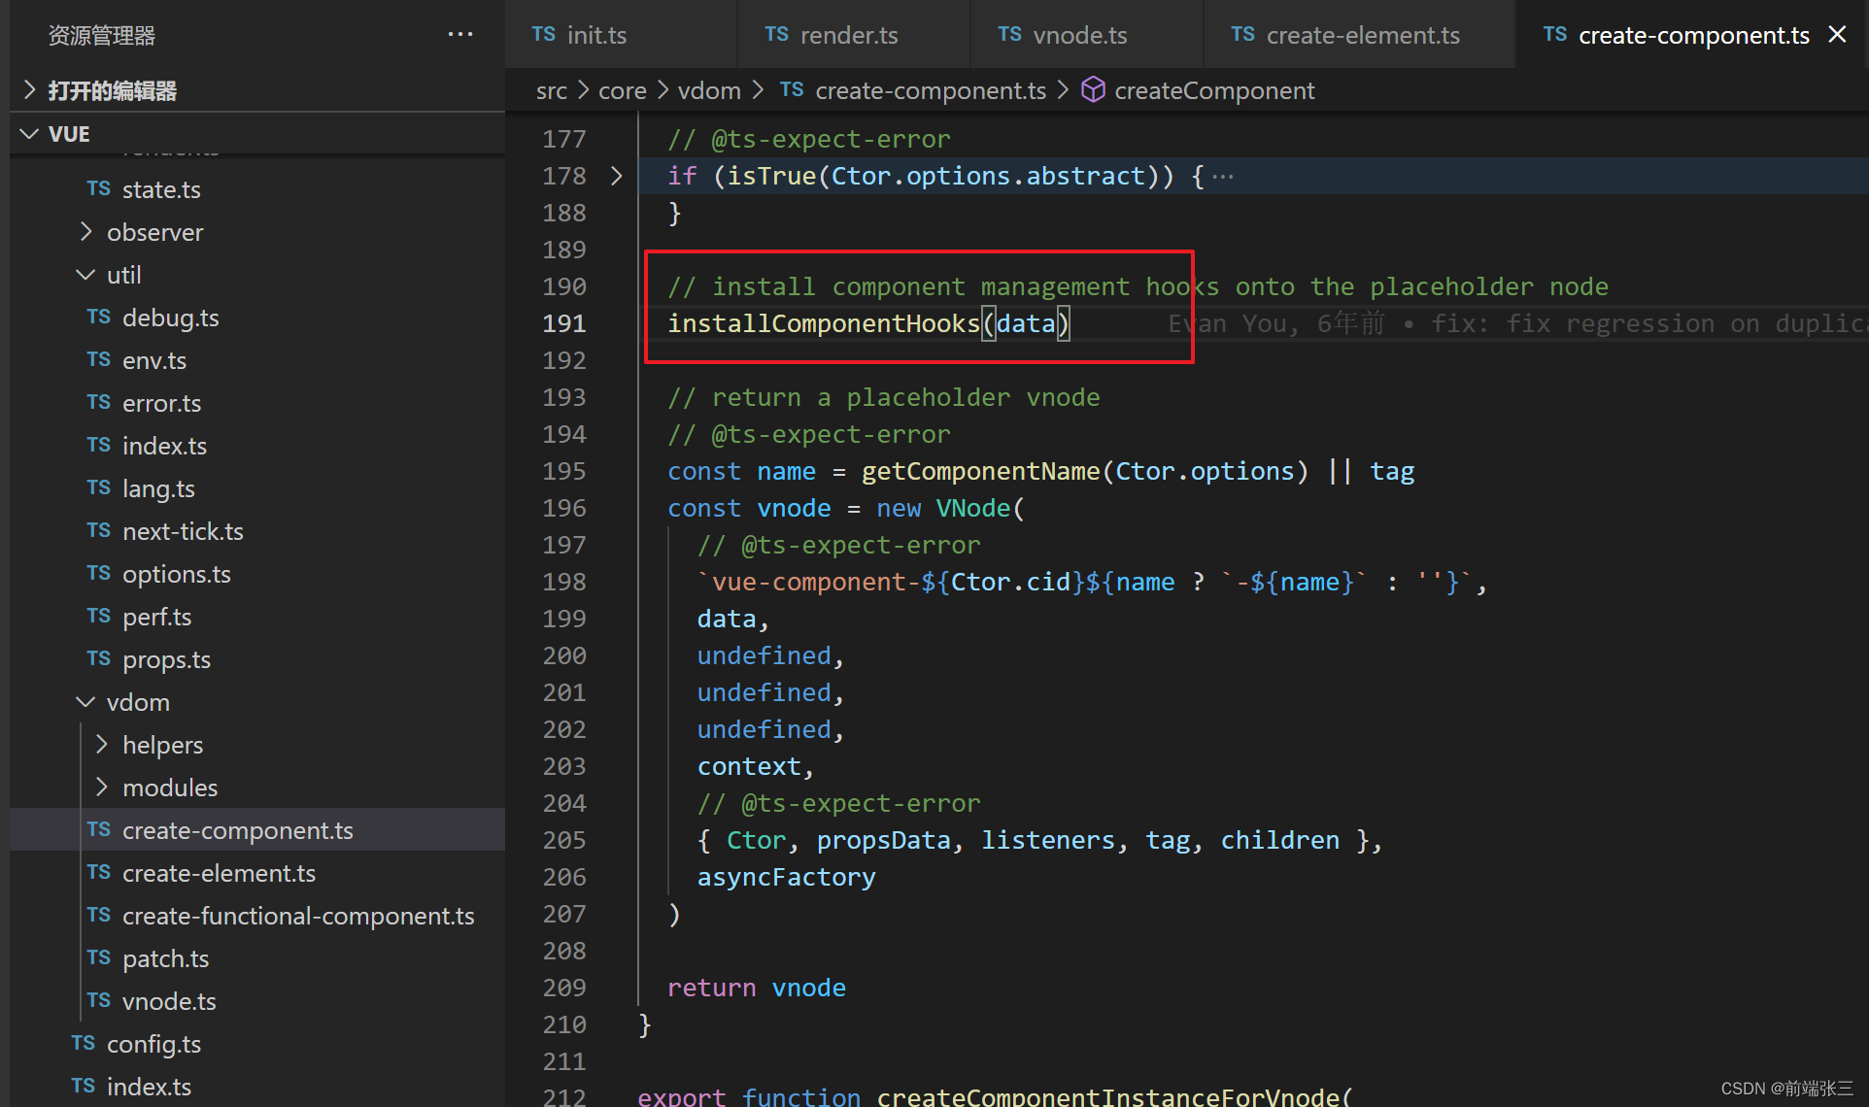Screen dimensions: 1869x1107
Task: Click the ellipsis of the folded line 178
Action: (x=1223, y=176)
